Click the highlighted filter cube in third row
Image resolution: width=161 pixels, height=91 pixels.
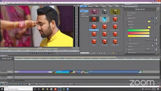[94, 27]
